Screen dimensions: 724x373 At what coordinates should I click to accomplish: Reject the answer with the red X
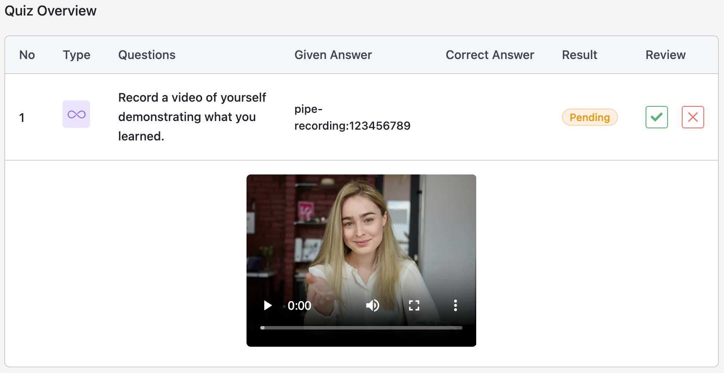(x=693, y=117)
